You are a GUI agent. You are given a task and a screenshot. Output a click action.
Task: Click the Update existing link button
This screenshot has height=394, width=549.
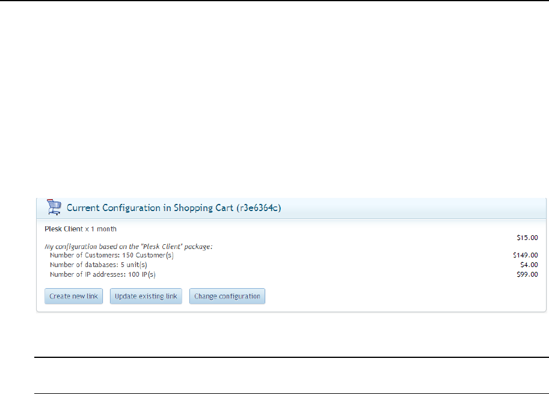(x=146, y=297)
